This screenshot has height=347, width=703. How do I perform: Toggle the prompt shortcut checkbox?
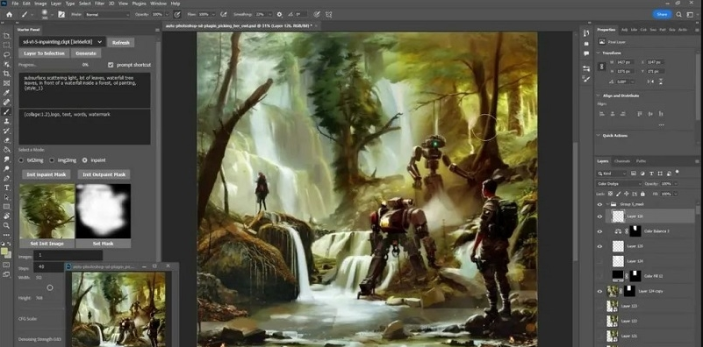111,65
